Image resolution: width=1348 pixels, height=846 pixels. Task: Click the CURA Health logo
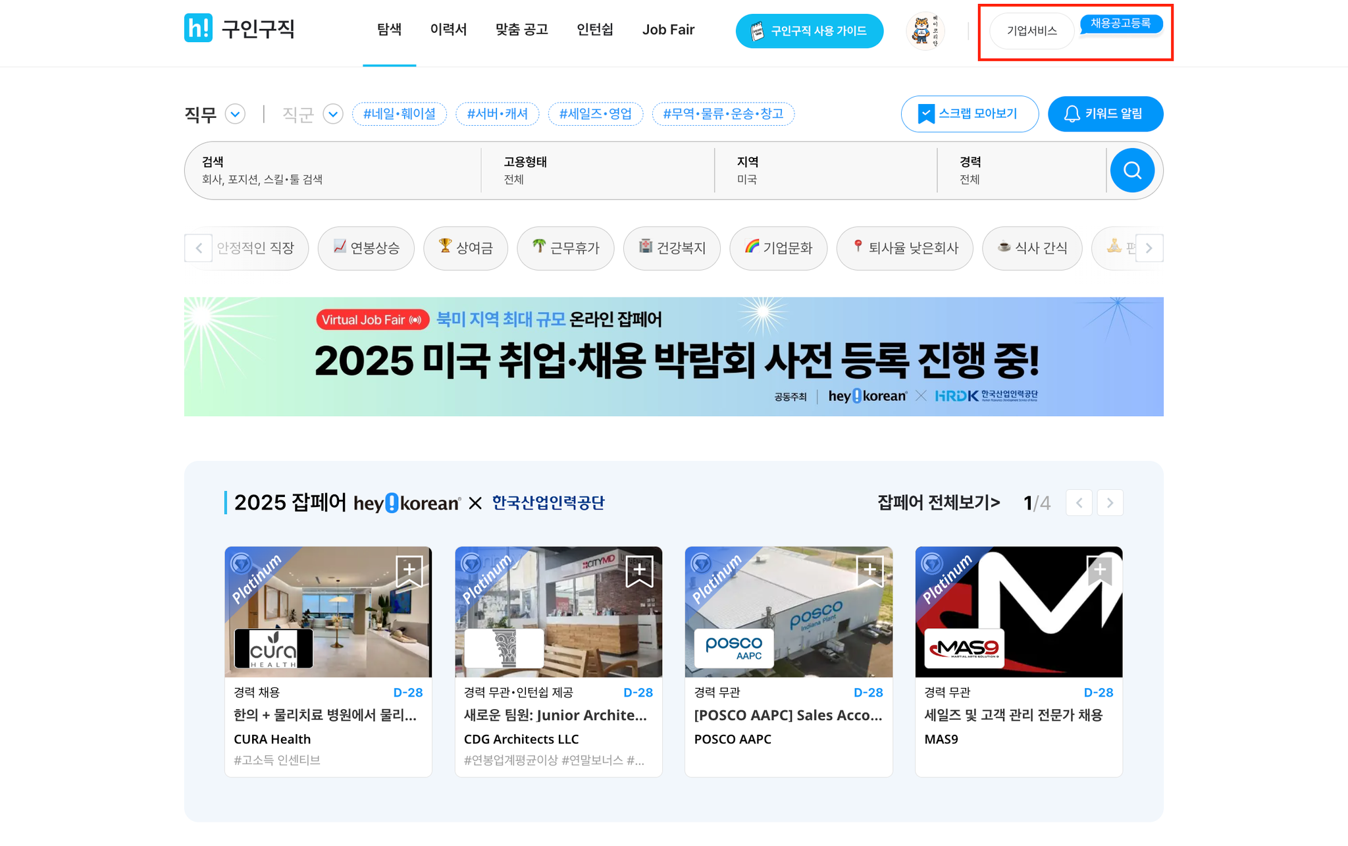click(x=273, y=648)
